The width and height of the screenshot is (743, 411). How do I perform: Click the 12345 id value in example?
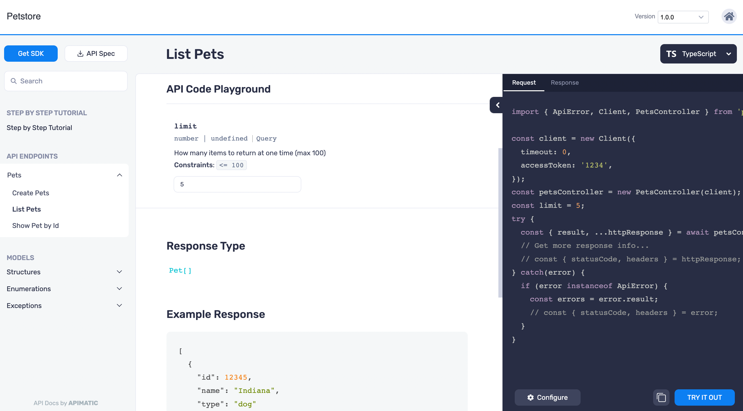click(x=236, y=377)
